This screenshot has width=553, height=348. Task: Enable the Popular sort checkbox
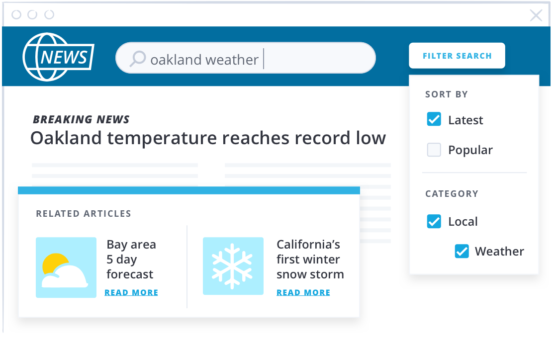434,150
